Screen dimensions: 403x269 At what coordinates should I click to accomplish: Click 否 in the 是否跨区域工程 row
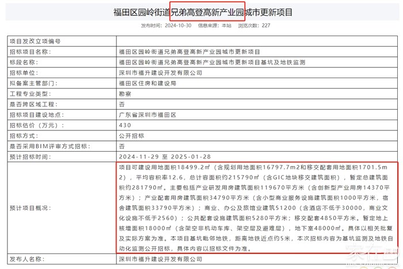click(x=121, y=104)
